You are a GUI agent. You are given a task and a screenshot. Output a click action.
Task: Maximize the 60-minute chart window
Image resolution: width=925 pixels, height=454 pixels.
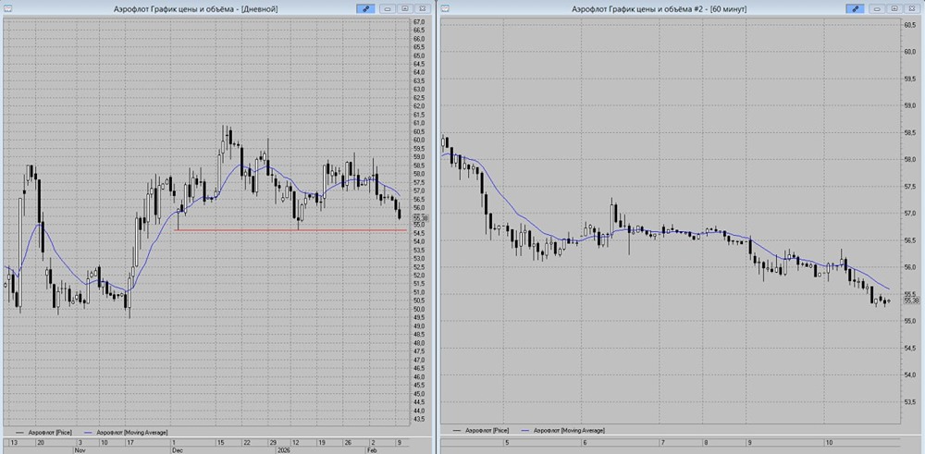point(894,9)
